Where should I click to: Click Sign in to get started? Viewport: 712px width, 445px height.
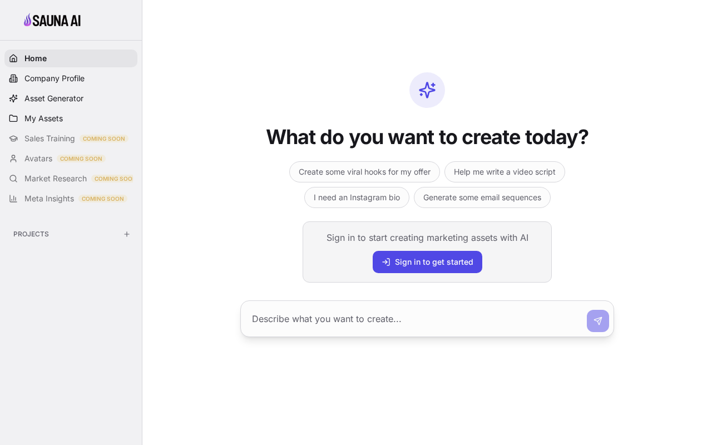(427, 262)
